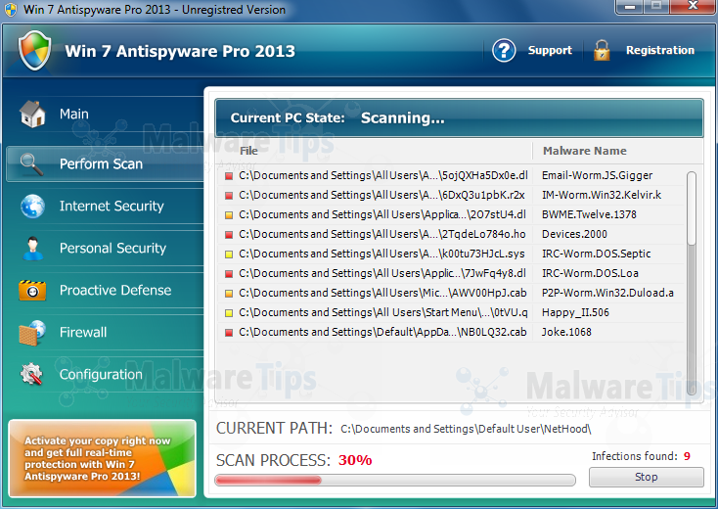
Task: Click orange severity marker beside 2O7stU4.dl
Action: pos(229,215)
